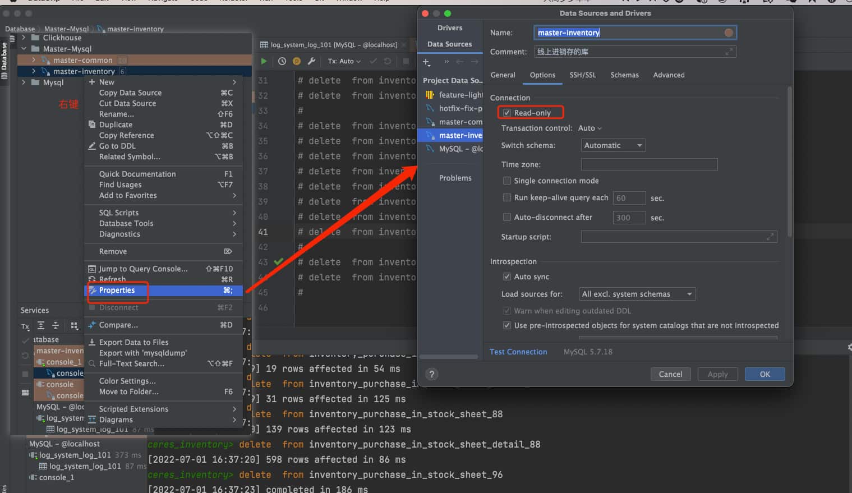Click the Export Data to Files download icon
This screenshot has width=852, height=493.
(x=92, y=342)
